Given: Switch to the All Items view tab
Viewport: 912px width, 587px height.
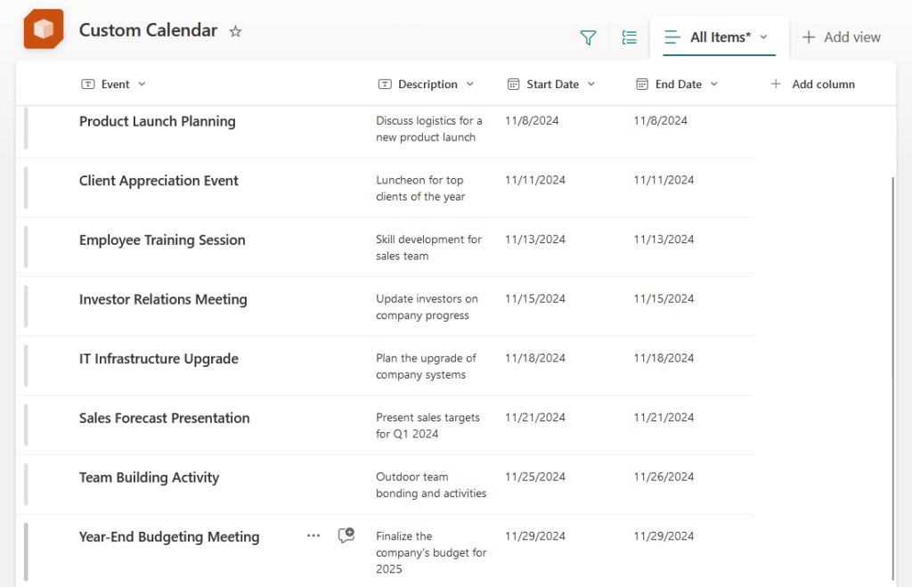Looking at the screenshot, I should (x=720, y=37).
